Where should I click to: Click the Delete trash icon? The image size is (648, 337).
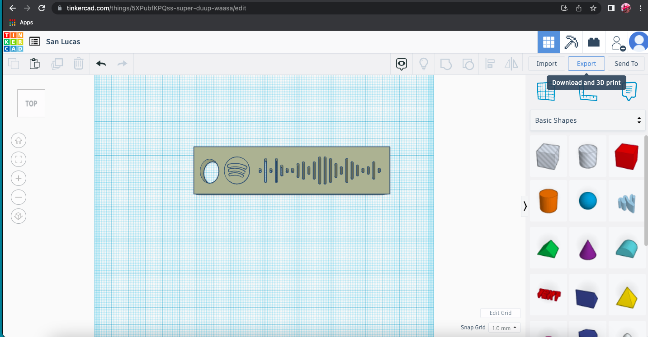pyautogui.click(x=79, y=64)
